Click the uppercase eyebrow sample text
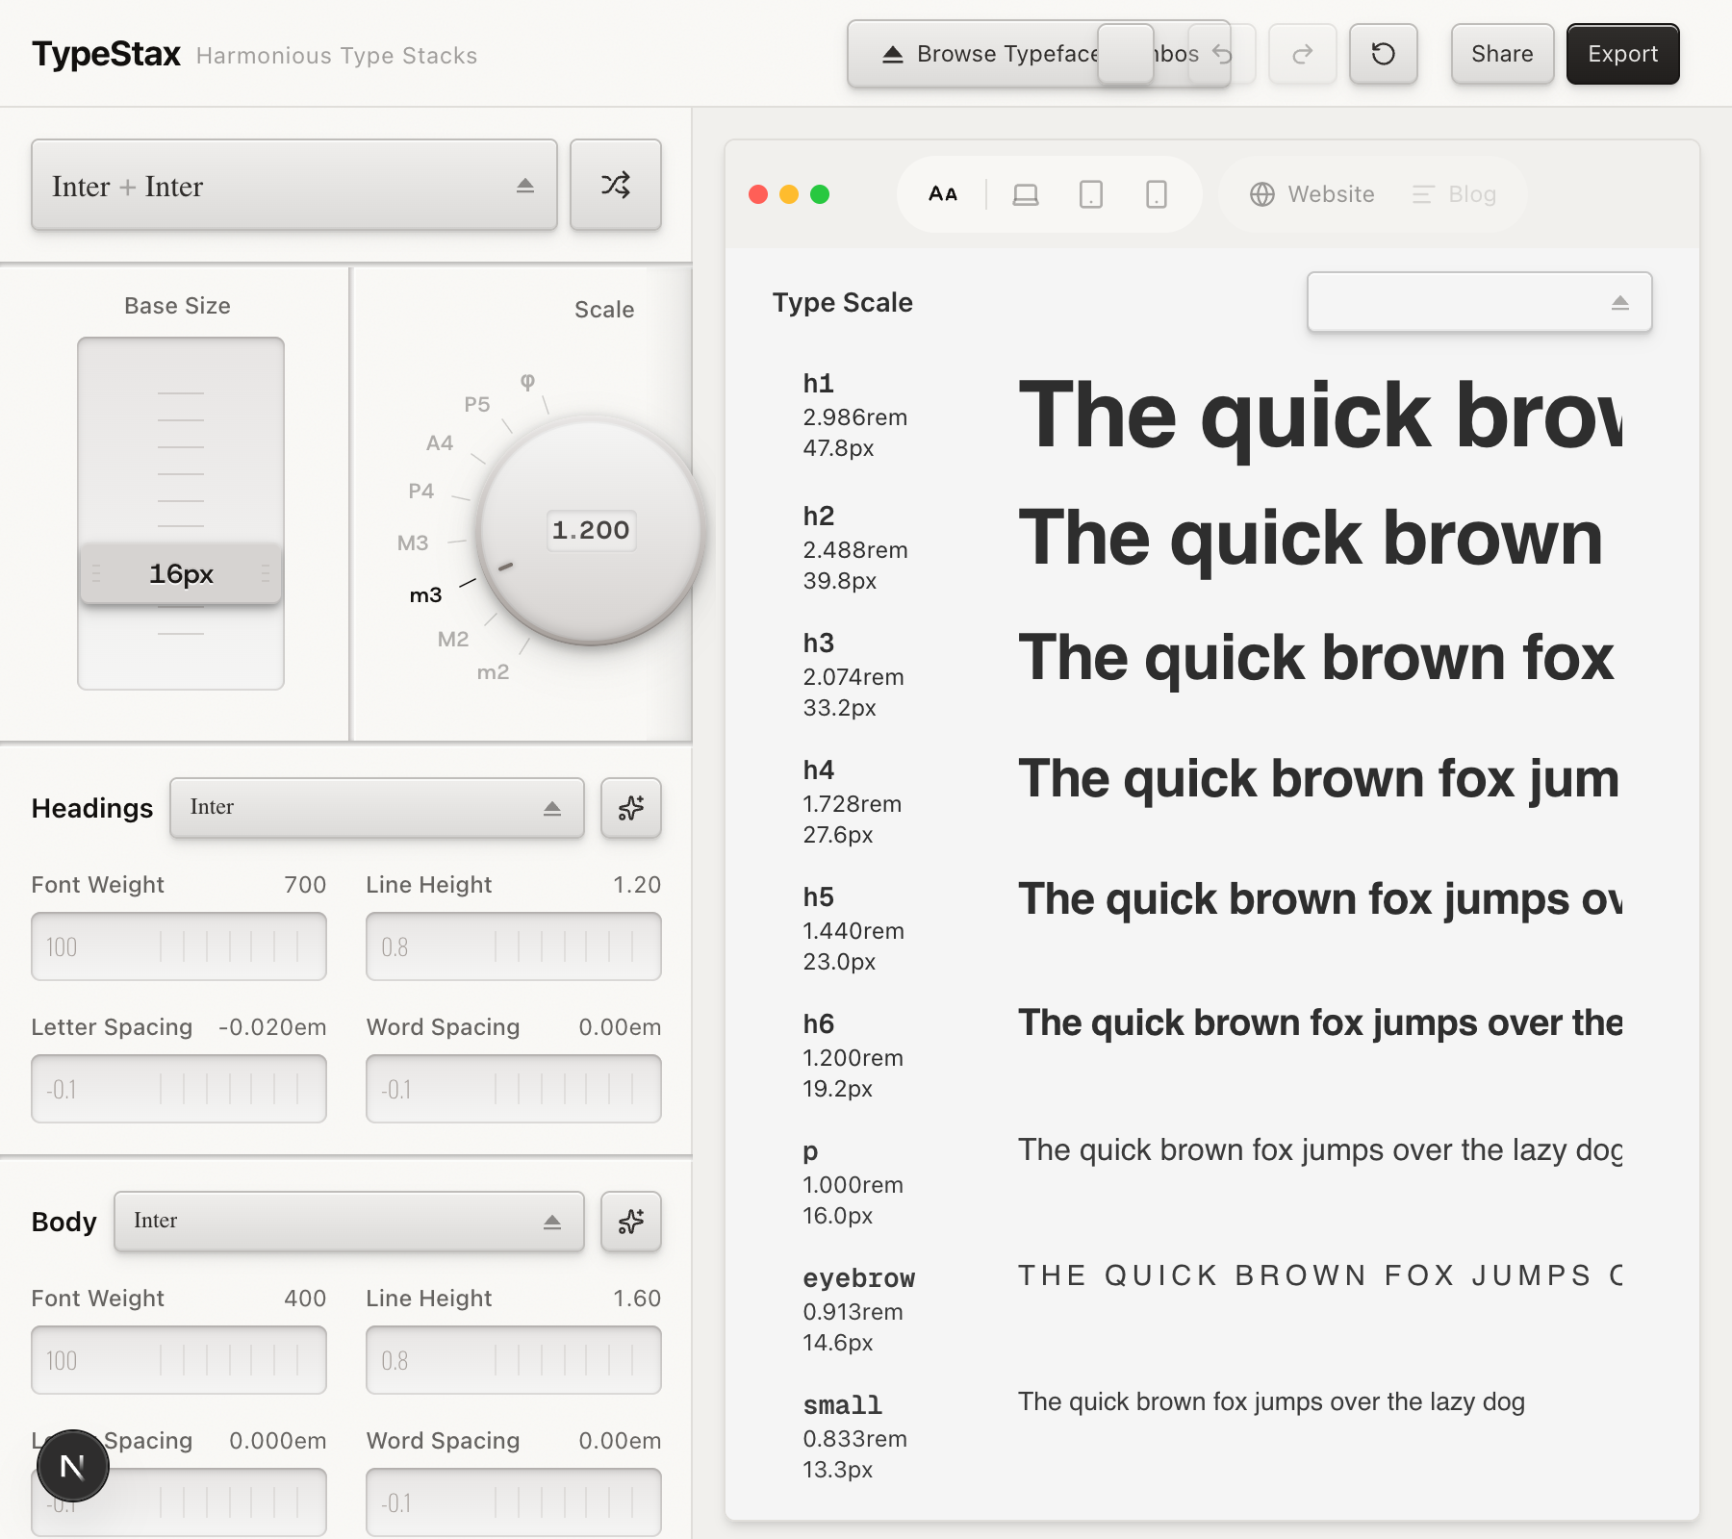Screen dimensions: 1732x1539 (1320, 1275)
